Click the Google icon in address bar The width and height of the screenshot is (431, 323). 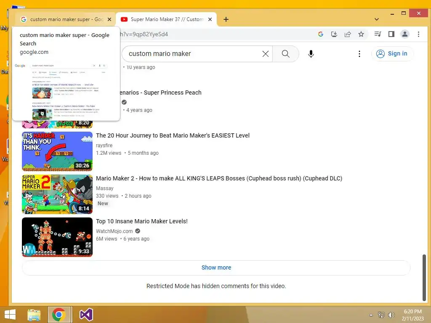tap(320, 34)
